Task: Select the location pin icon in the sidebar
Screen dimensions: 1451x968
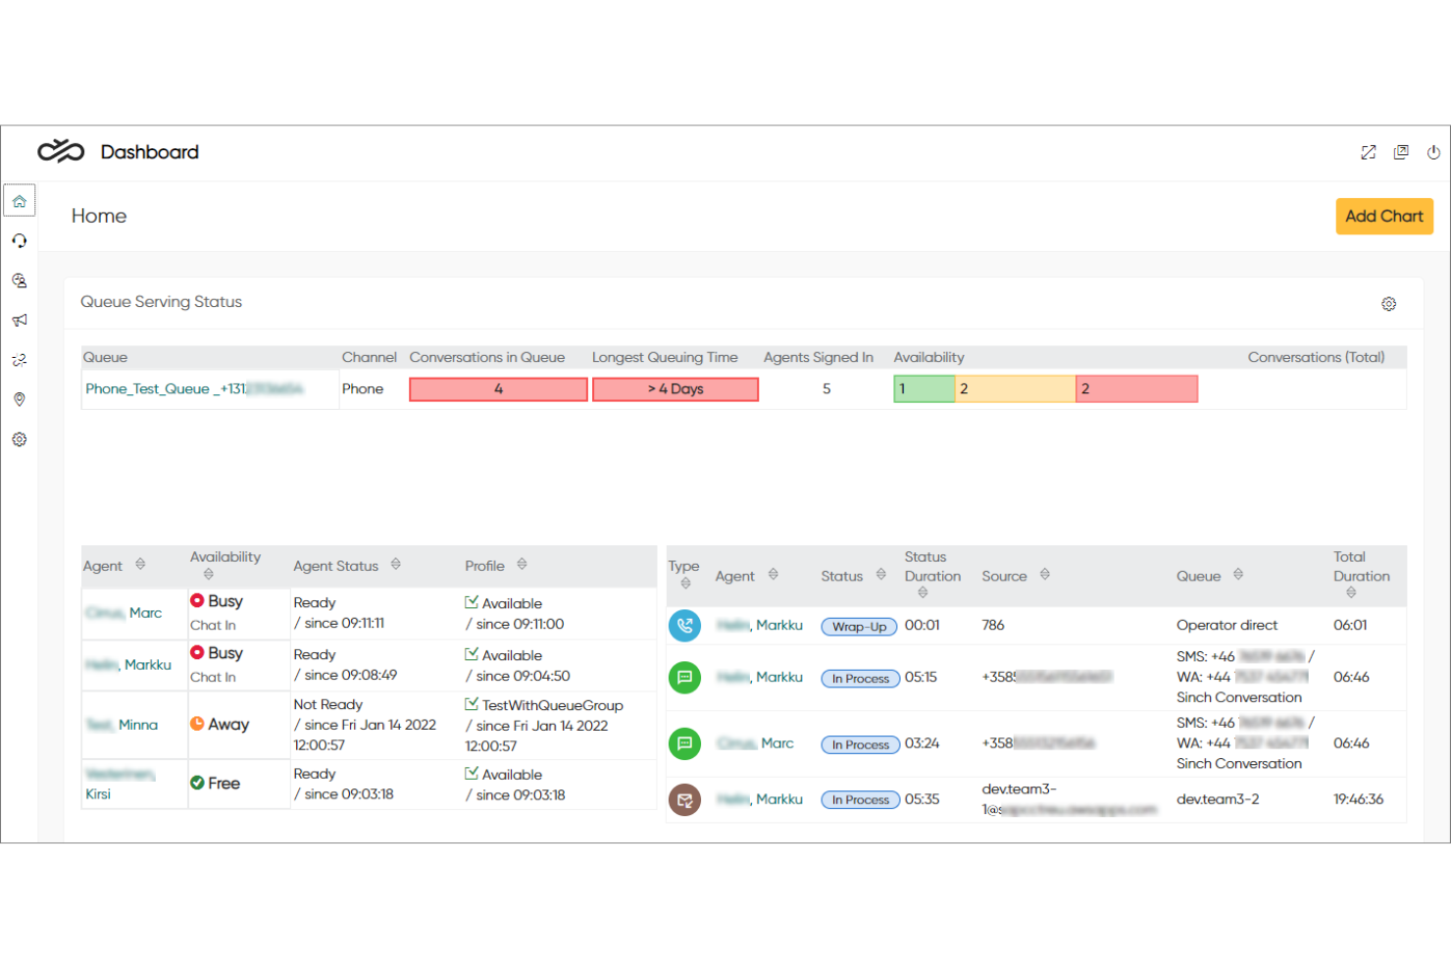Action: [19, 399]
